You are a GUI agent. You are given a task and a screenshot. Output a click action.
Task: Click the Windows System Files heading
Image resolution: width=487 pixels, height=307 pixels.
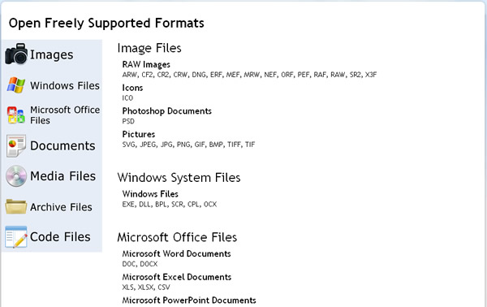(179, 178)
